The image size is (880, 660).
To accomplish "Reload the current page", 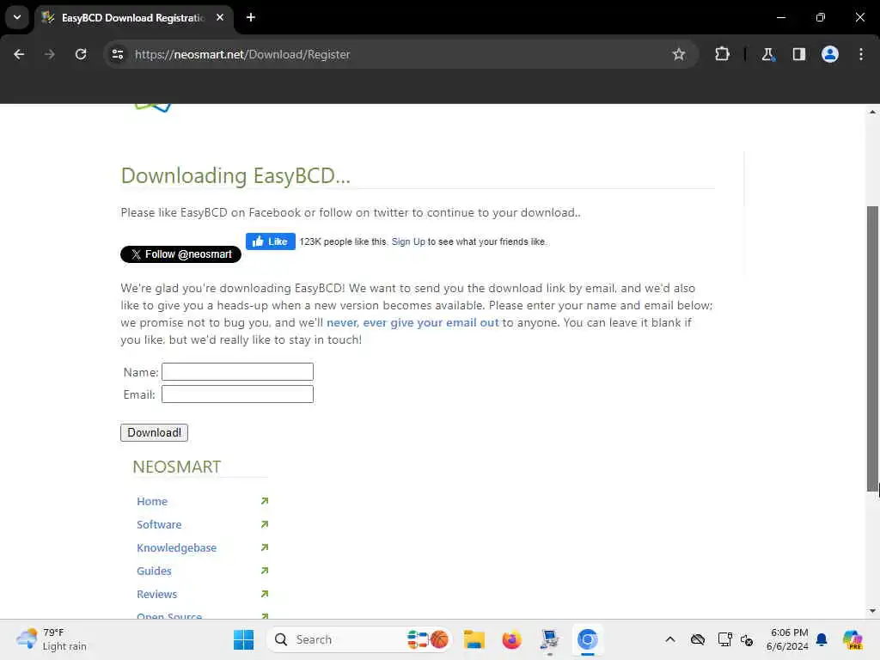I will [81, 54].
